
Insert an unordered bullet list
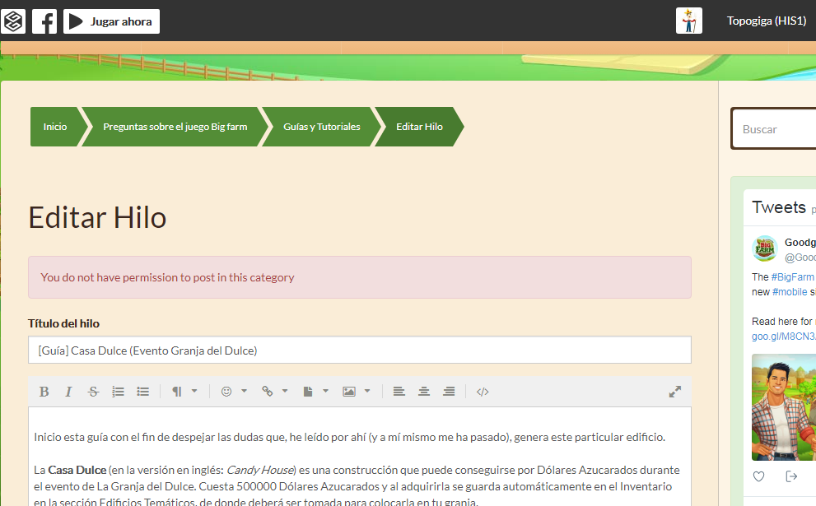[143, 392]
